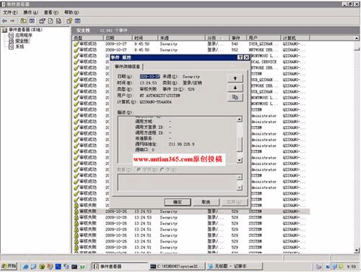Screen dimensions: 361x273
Task: Click the Export list toolbar icon
Action: (x=59, y=21)
